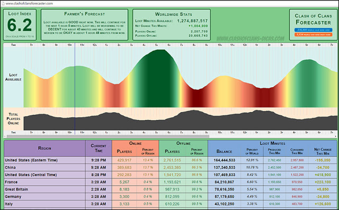
Task: Click Players Online count 2,207,700
Action: [199, 31]
